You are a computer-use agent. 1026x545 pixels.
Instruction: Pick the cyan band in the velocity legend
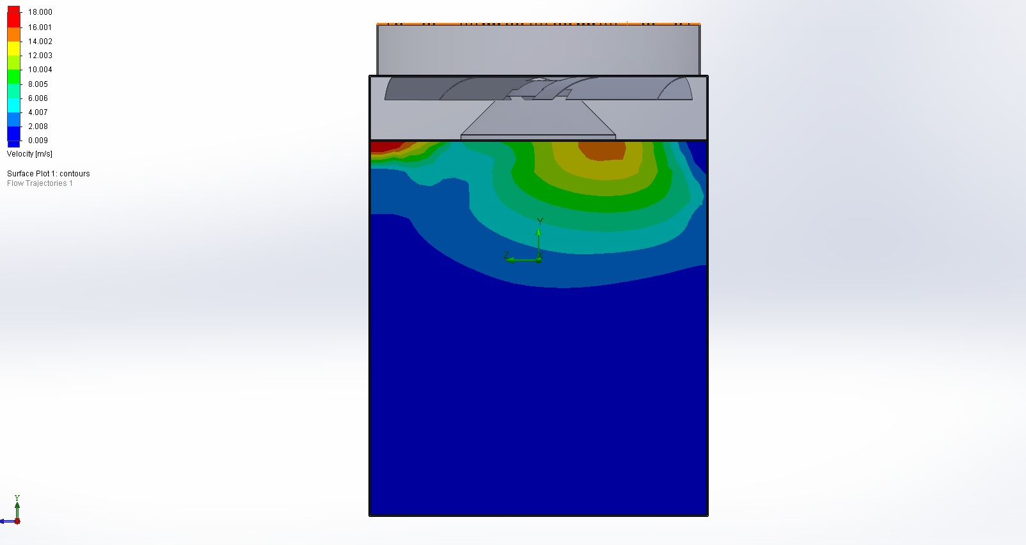tap(13, 105)
